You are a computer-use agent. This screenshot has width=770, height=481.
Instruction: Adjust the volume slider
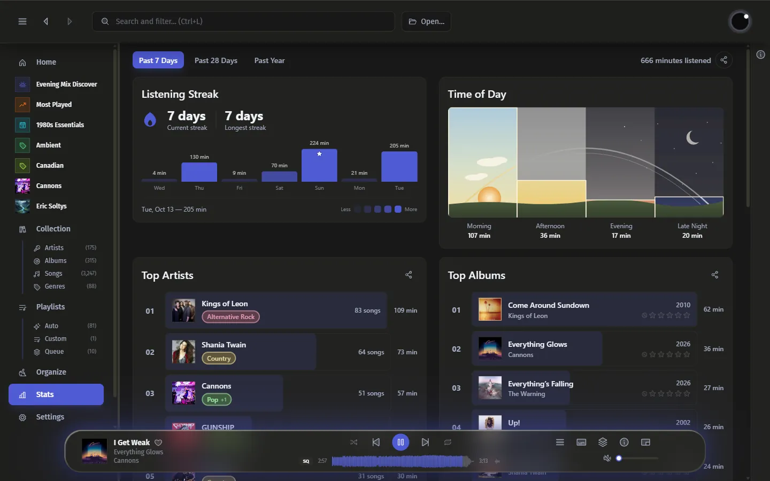click(637, 458)
